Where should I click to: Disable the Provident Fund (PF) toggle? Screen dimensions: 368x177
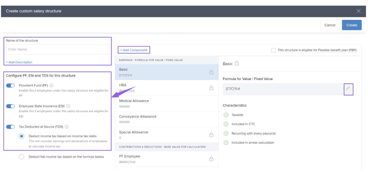[10, 86]
